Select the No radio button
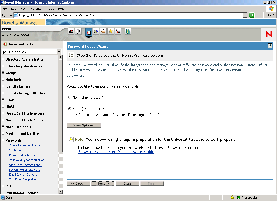 coord(70,97)
